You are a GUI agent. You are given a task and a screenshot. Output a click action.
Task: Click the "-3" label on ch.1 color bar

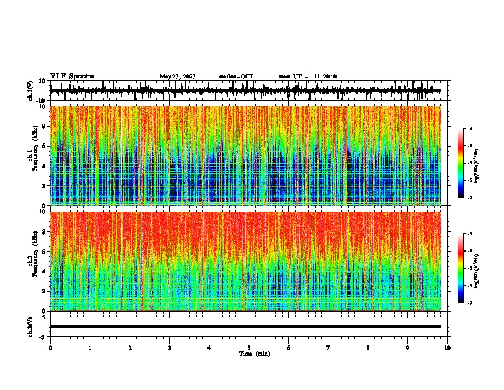pyautogui.click(x=469, y=129)
